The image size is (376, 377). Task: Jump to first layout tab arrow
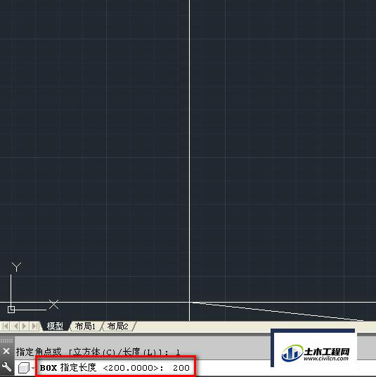coord(5,326)
